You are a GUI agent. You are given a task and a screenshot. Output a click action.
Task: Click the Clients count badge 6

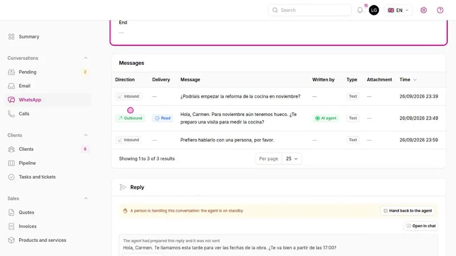[85, 149]
